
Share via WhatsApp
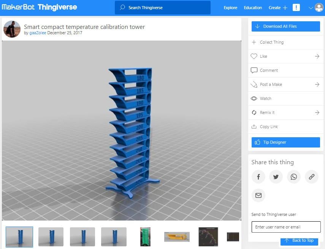pos(294,177)
